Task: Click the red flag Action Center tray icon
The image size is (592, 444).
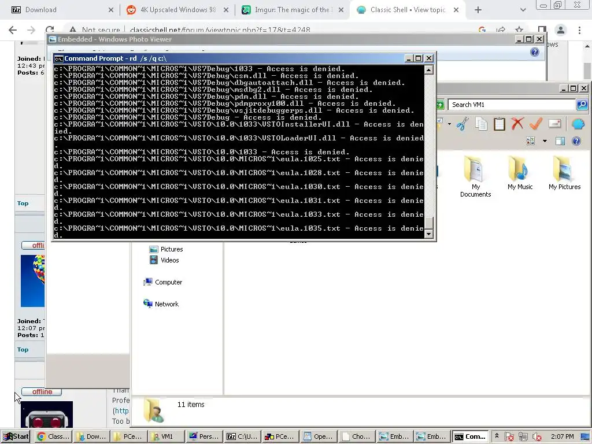Action: pyautogui.click(x=509, y=436)
